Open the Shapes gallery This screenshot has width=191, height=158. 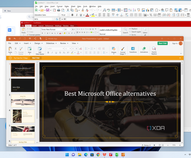click(114, 50)
